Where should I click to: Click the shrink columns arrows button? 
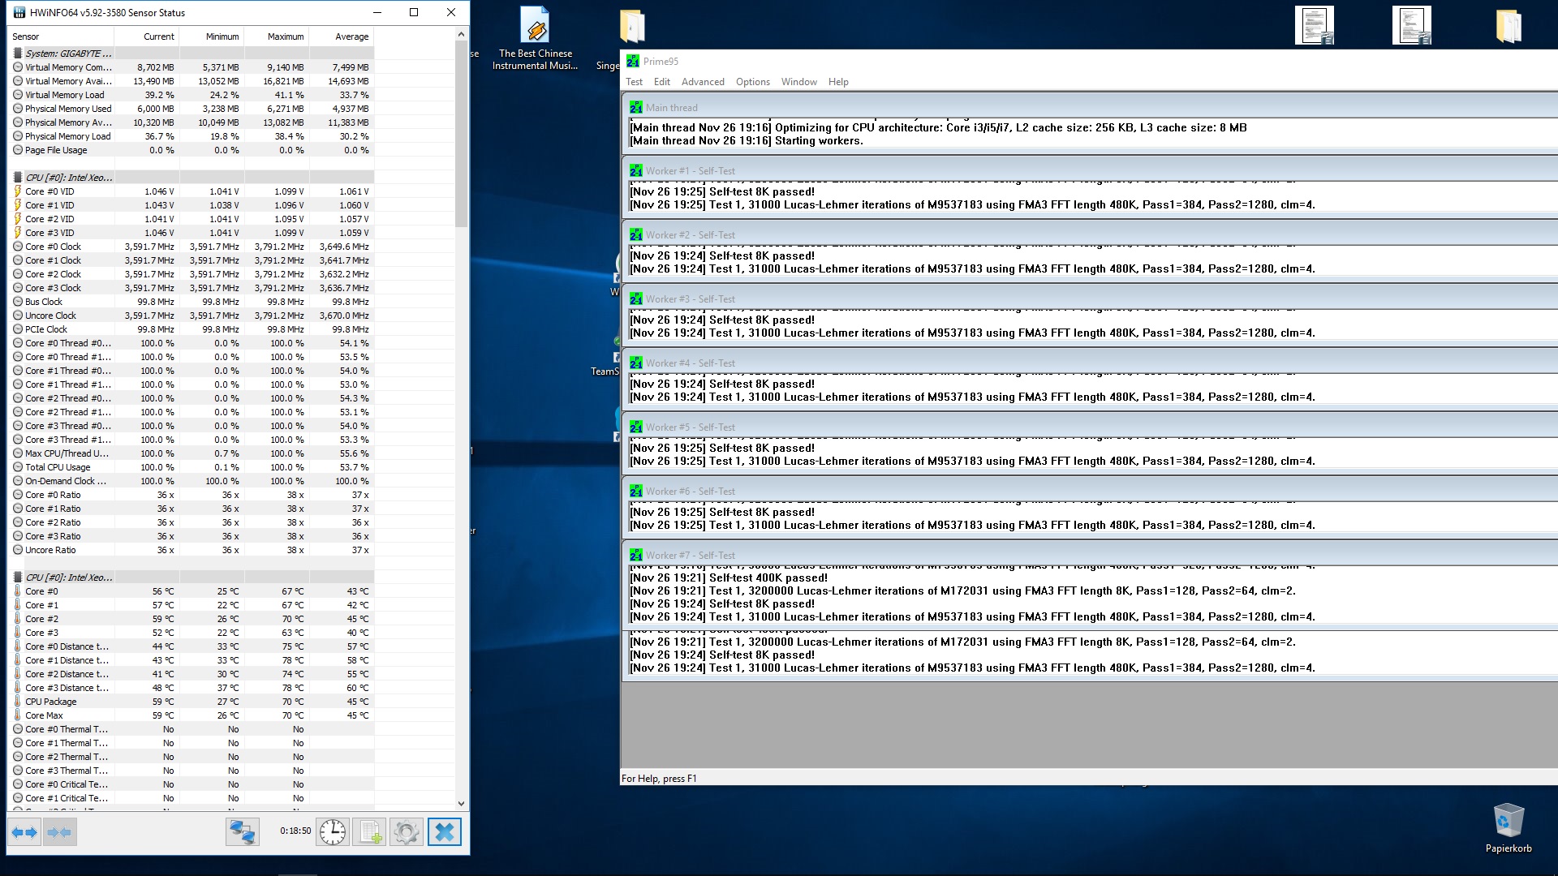coord(59,832)
